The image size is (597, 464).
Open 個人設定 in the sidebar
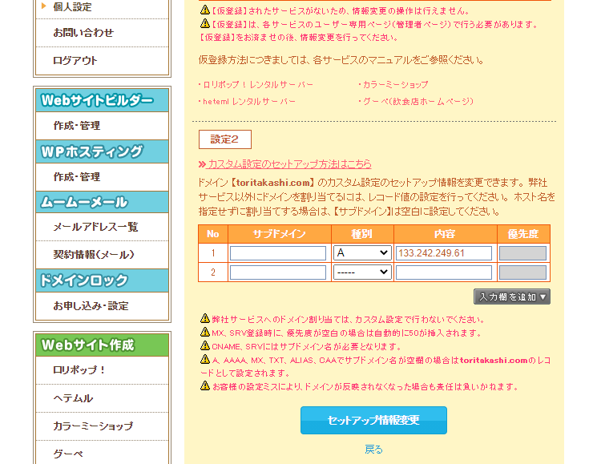[x=72, y=7]
